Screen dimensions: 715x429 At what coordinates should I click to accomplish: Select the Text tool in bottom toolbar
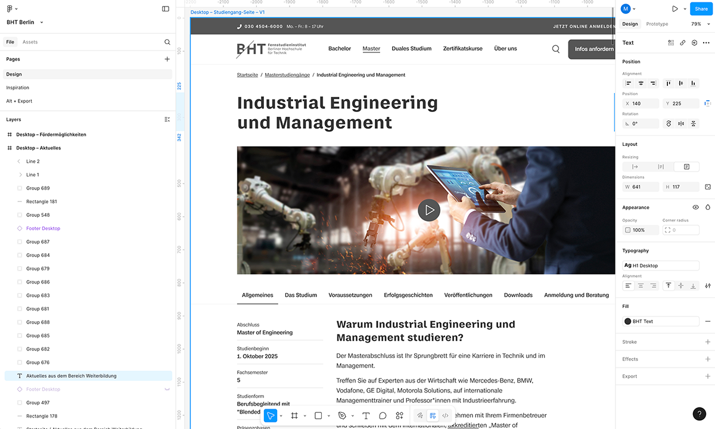click(x=366, y=415)
